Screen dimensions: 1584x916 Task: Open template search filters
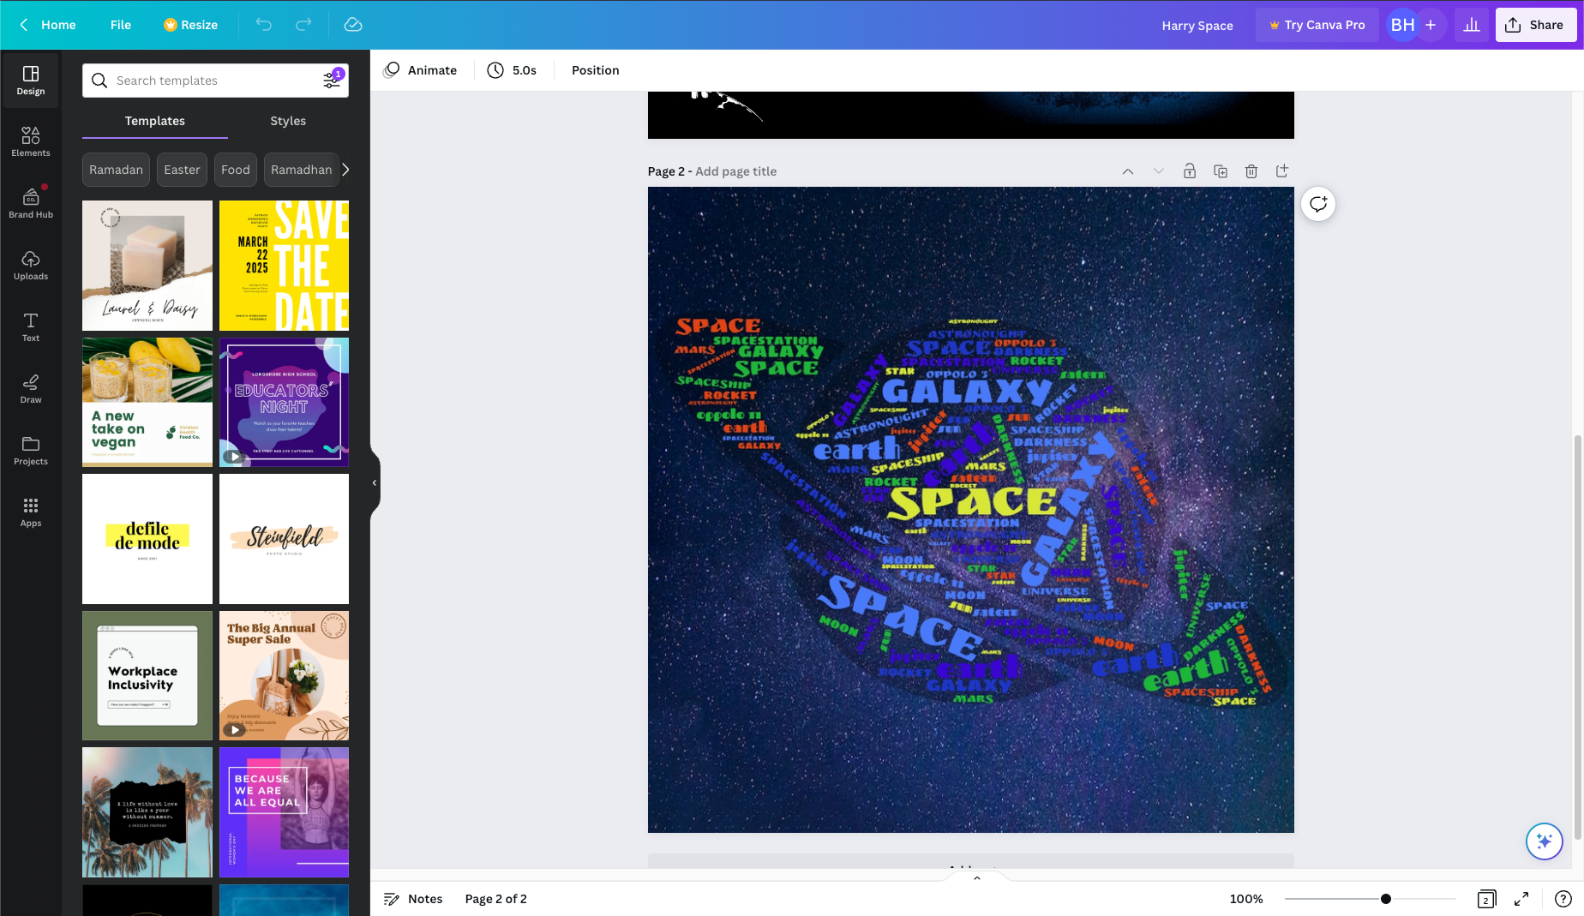(332, 80)
